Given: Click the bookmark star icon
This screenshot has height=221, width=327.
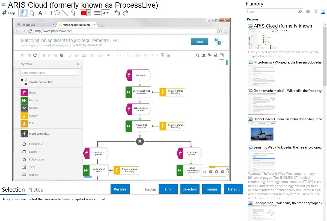Looking at the screenshot, I should point(219,31).
